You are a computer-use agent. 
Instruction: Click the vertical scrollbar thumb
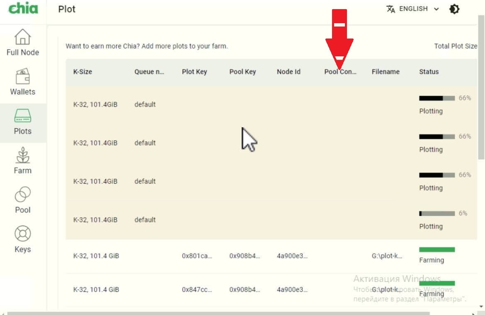[x=481, y=88]
